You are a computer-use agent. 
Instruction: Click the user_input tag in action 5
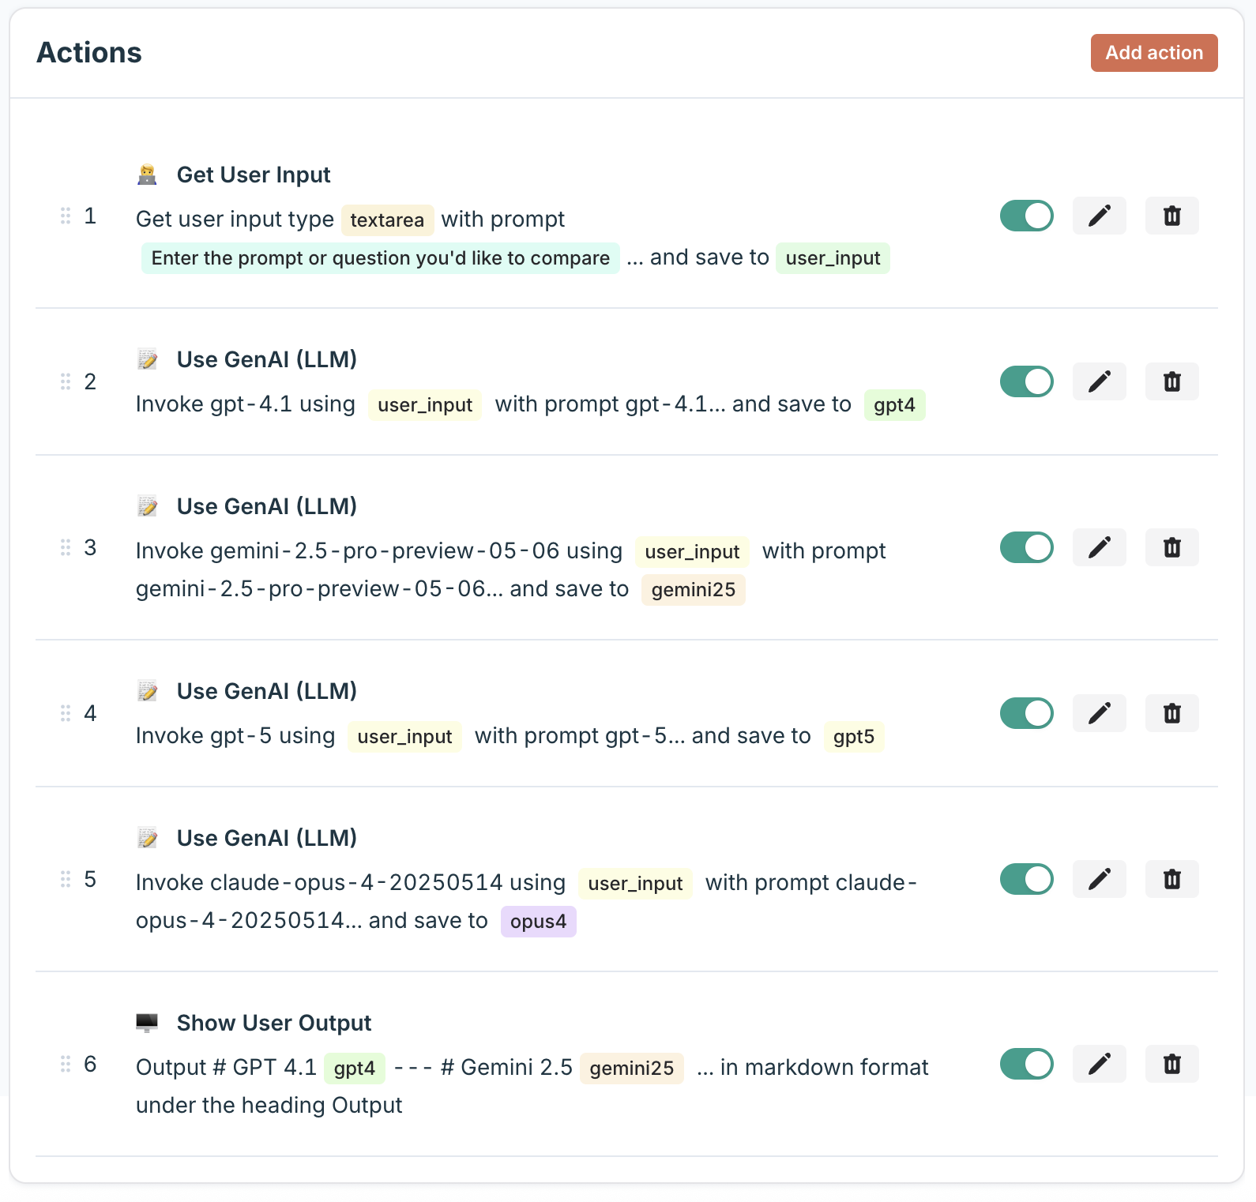(635, 884)
